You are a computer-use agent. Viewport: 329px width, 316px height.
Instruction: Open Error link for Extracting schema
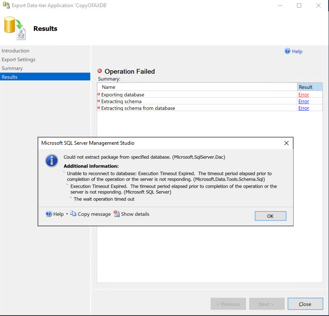tap(303, 101)
